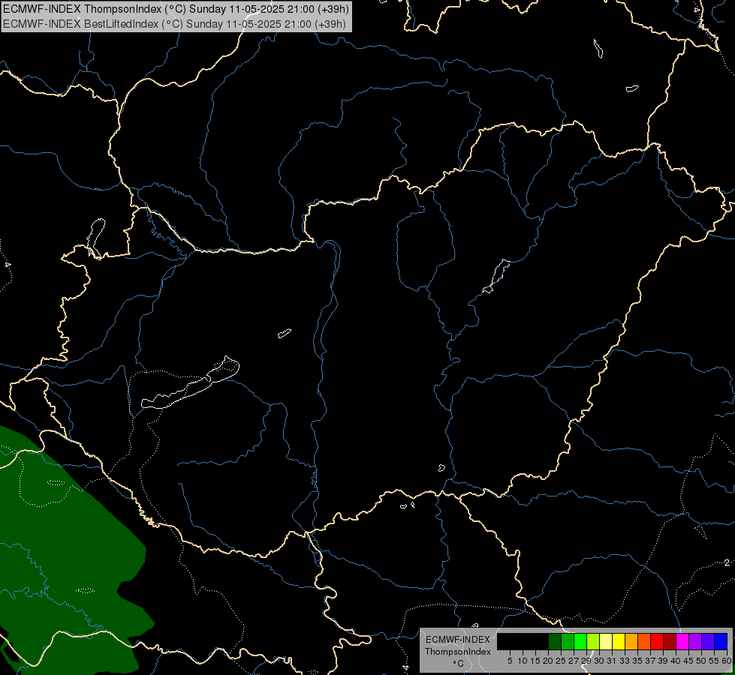
Task: Pick the purple 45-50 legend swatch
Action: [696, 641]
